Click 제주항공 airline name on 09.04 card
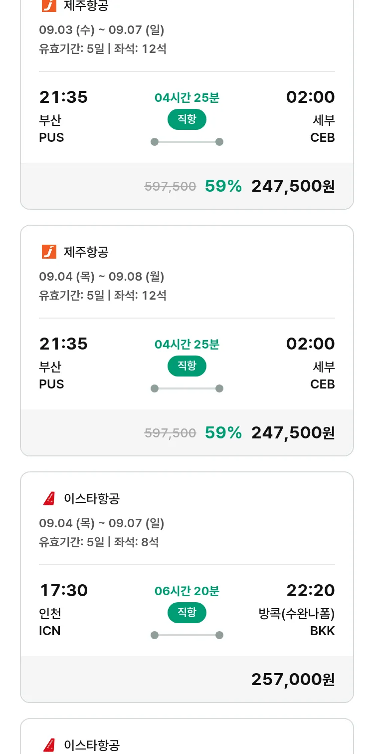The width and height of the screenshot is (374, 754). [86, 252]
